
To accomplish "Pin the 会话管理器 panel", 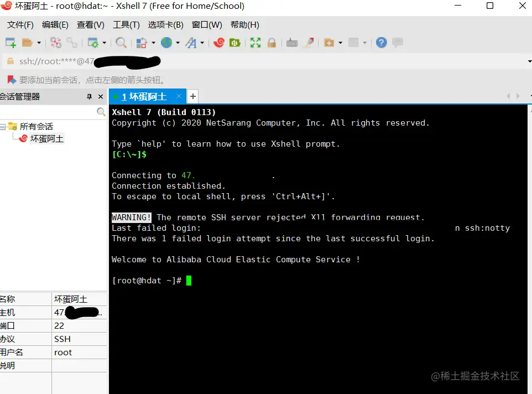I will [89, 97].
